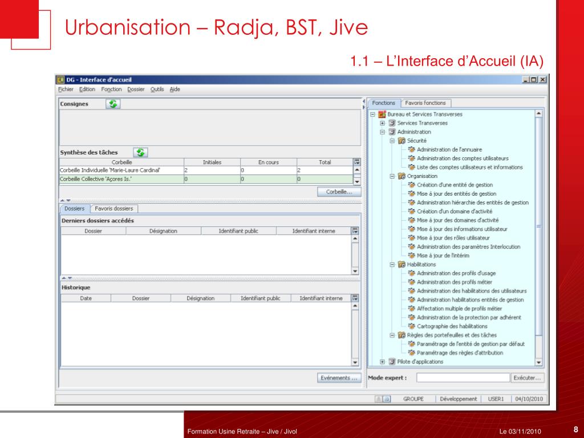Viewport: 584px width, 438px height.
Task: Click the Evénements ... button
Action: [x=339, y=378]
